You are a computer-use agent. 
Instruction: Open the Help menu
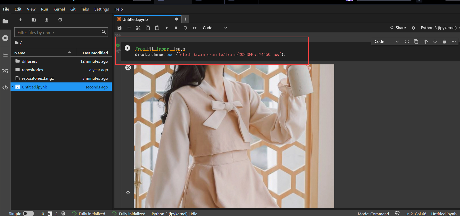coord(119,9)
